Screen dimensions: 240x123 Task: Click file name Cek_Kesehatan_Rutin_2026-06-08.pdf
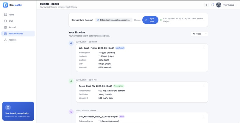(x=98, y=116)
